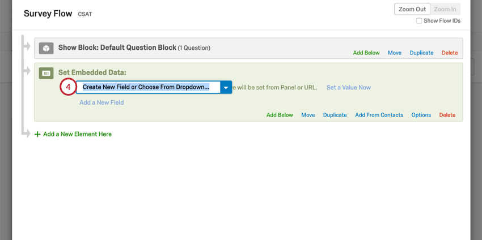
Task: Open Options for the Embedded Data element
Action: 421,115
